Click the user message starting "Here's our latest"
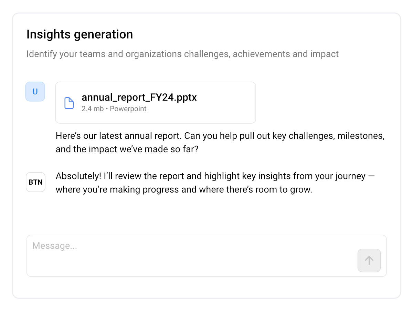The image size is (413, 310). click(x=220, y=143)
